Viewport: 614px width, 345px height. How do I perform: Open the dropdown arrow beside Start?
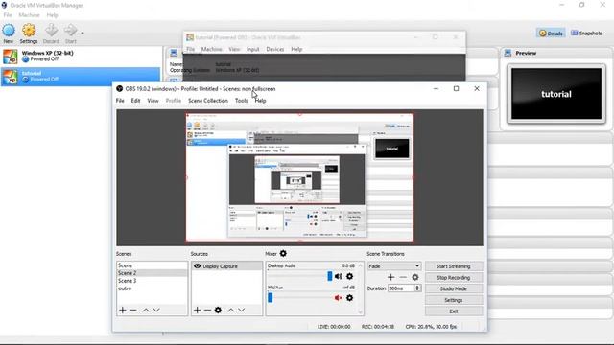click(x=83, y=33)
